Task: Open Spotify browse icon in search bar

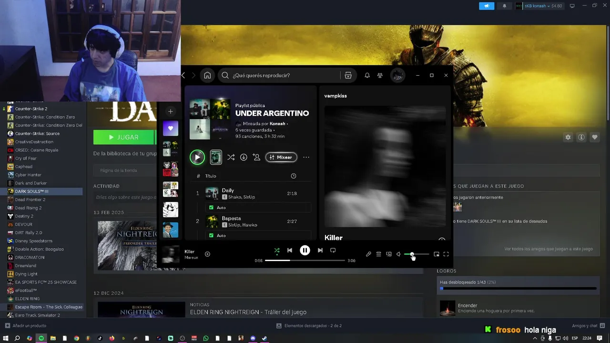Action: [348, 75]
